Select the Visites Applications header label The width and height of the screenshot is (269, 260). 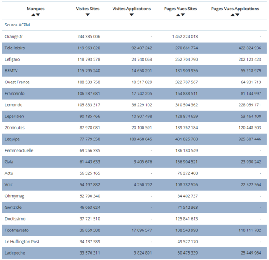pos(132,9)
